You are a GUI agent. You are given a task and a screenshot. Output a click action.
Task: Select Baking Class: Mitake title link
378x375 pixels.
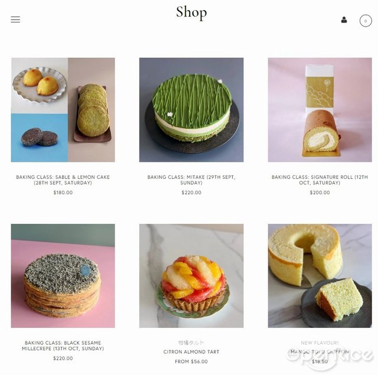tap(191, 180)
